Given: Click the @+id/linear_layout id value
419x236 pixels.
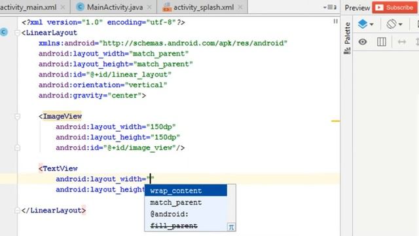Looking at the screenshot, I should click(x=129, y=75).
